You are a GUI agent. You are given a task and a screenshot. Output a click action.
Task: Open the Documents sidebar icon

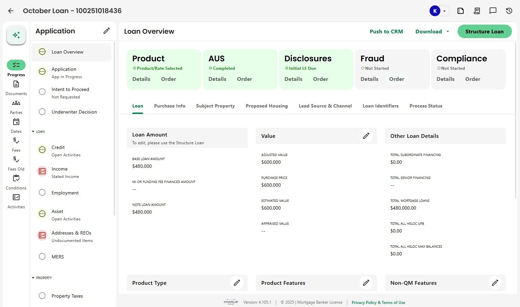pyautogui.click(x=16, y=84)
